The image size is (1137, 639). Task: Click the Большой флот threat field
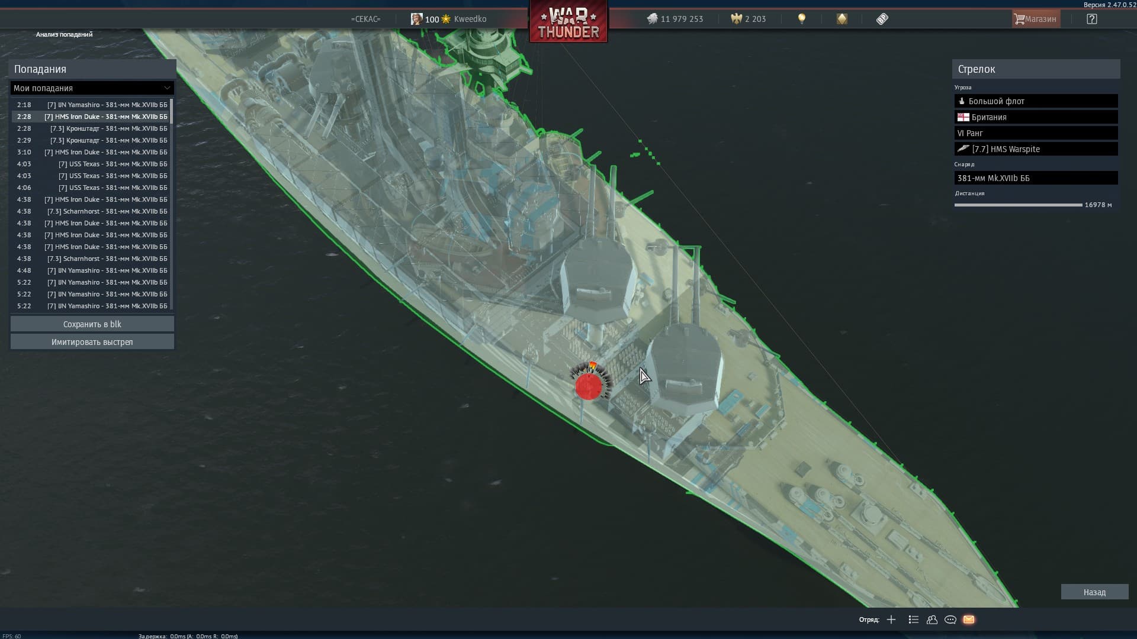tap(1036, 101)
